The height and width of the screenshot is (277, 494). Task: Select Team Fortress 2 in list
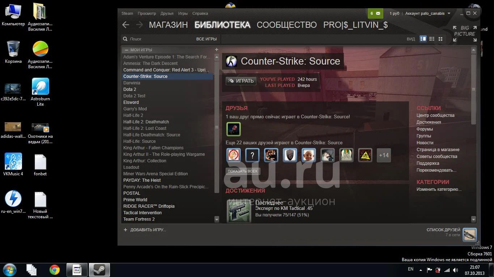pyautogui.click(x=167, y=219)
